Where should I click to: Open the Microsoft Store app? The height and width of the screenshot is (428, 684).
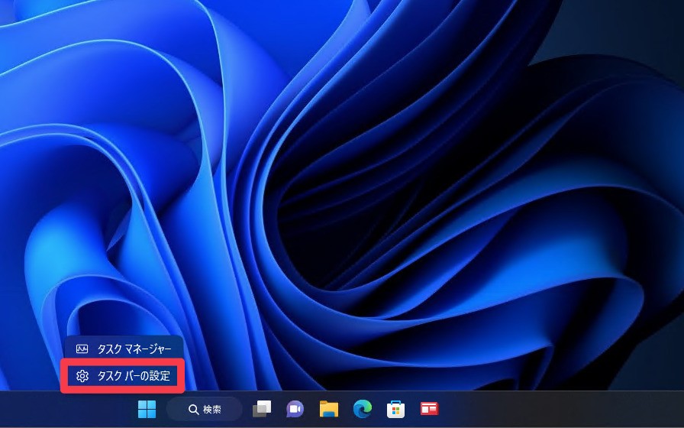tap(395, 409)
